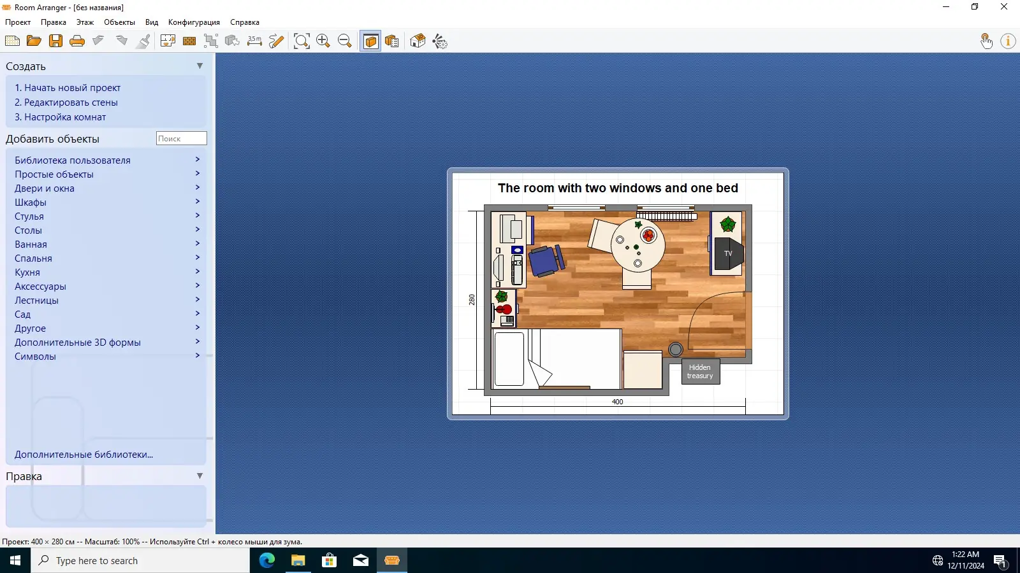This screenshot has height=573, width=1020.
Task: Print the plan using the printer icon
Action: 77,41
